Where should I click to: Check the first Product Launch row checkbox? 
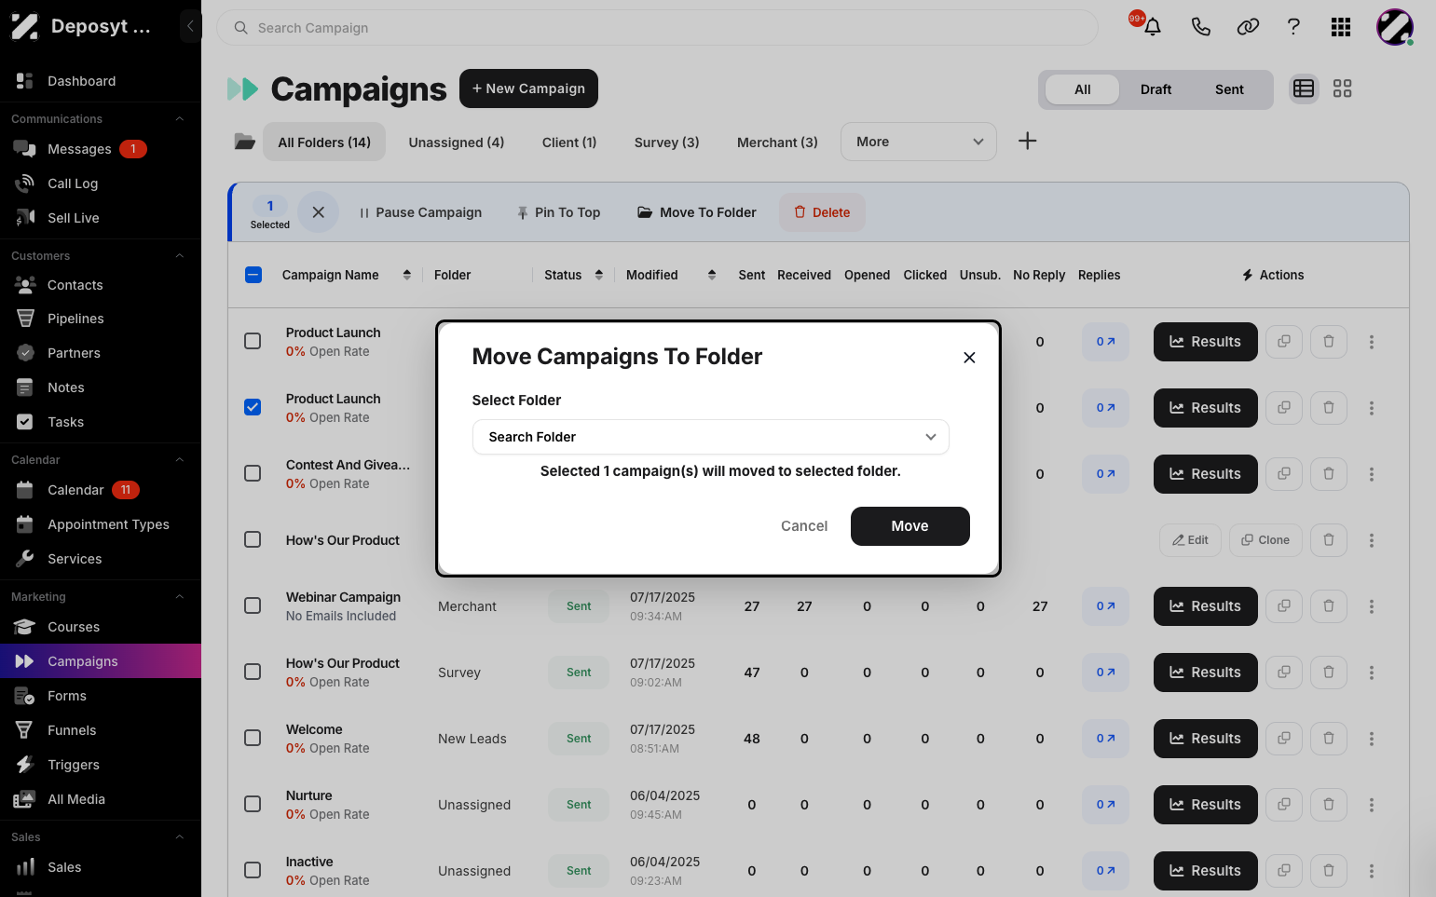pos(253,341)
